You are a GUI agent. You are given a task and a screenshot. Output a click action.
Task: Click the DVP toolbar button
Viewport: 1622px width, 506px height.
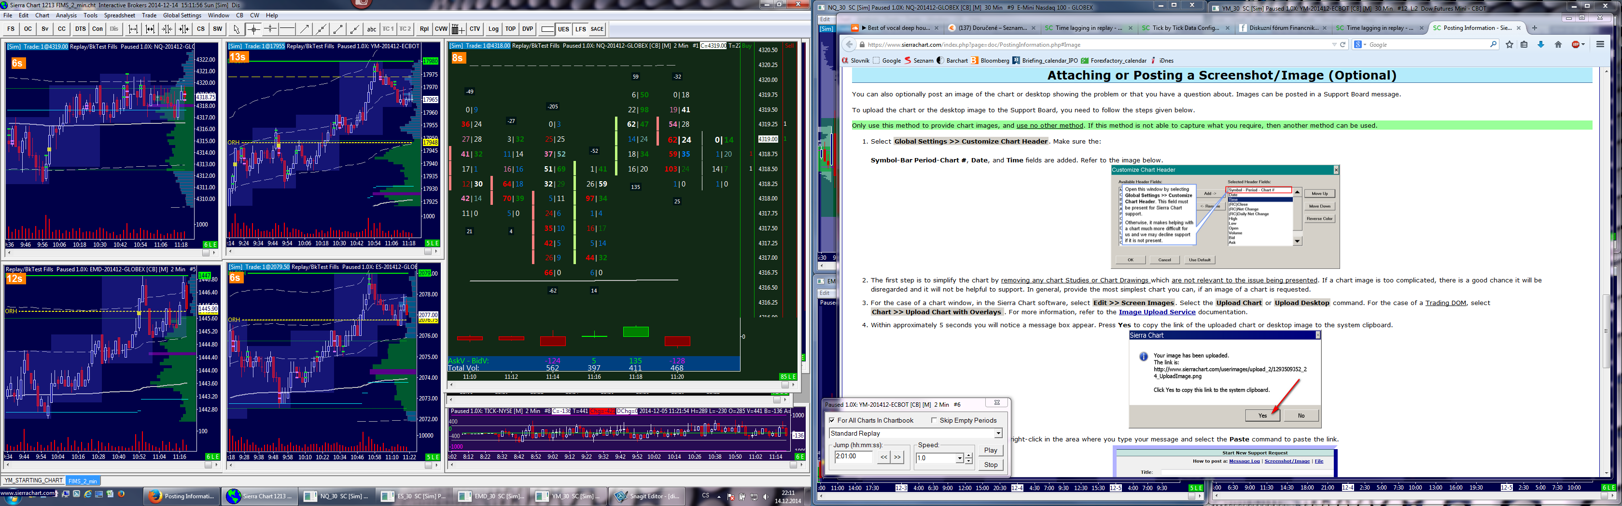pyautogui.click(x=527, y=29)
